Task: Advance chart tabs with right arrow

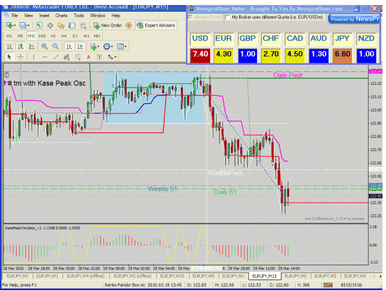Action: tap(380, 276)
